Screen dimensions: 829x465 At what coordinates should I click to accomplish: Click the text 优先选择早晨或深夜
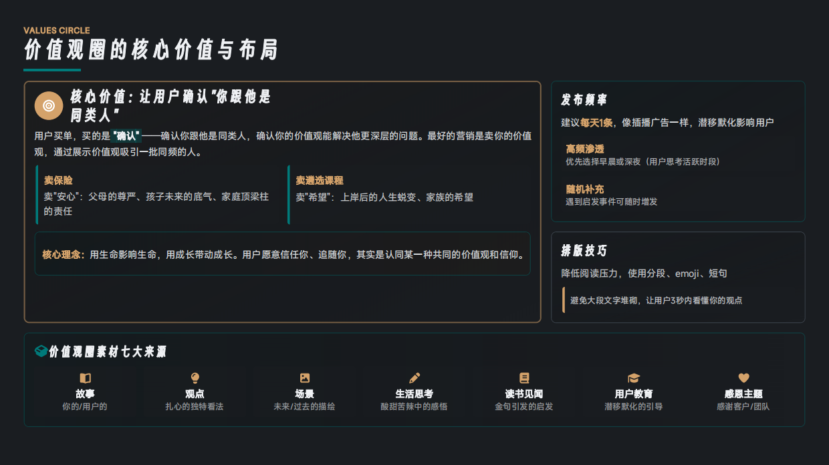643,161
